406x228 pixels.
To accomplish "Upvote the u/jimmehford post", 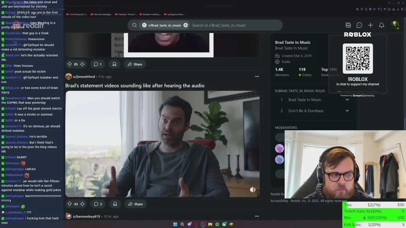I will click(x=70, y=204).
